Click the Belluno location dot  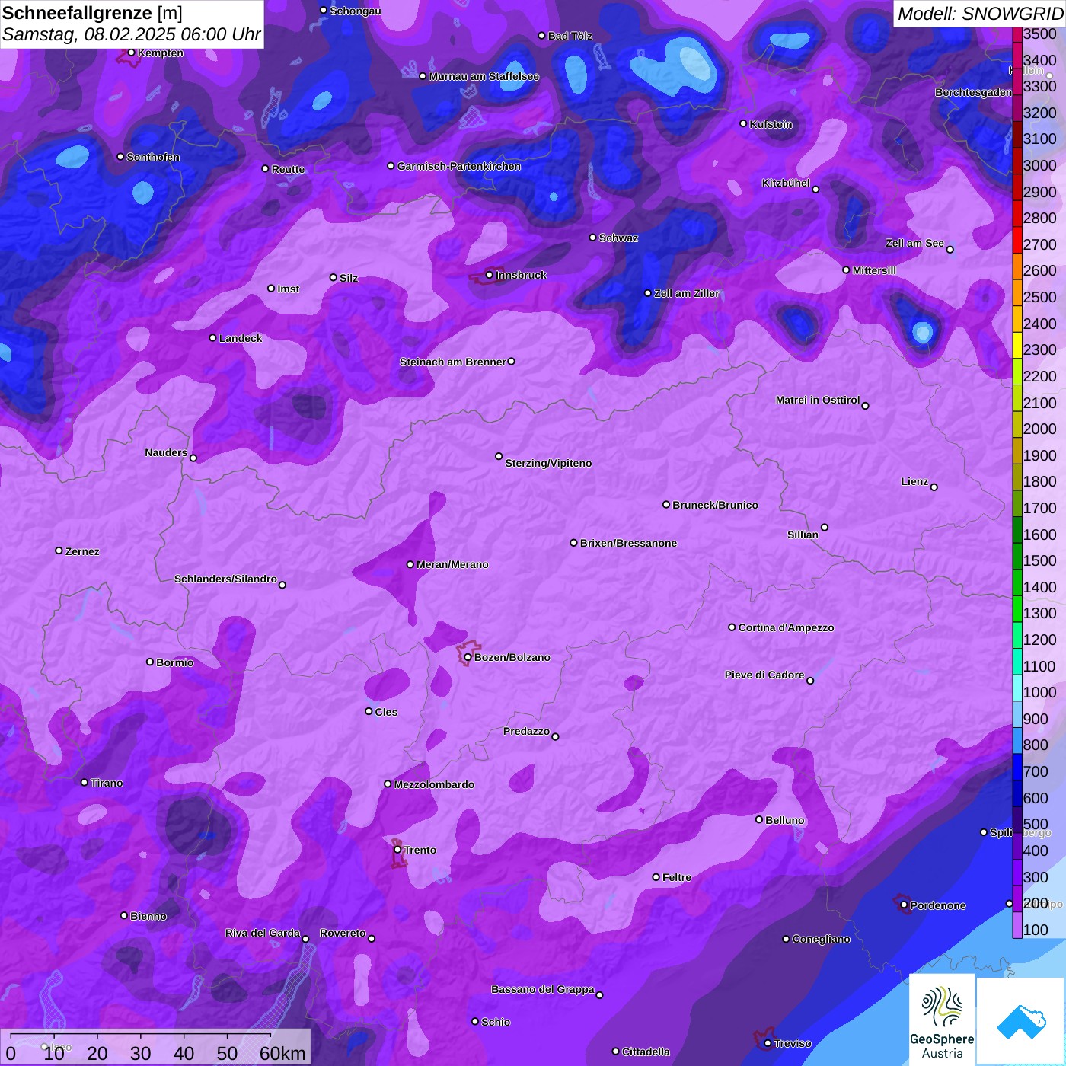759,819
